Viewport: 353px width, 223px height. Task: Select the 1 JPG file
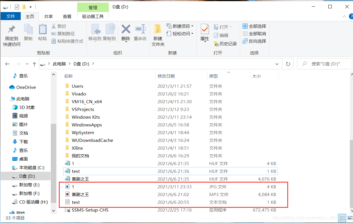pyautogui.click(x=171, y=187)
